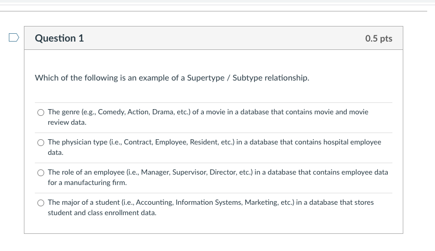435x251 pixels.
Task: Pick the employee role radio option
Action: (41, 173)
